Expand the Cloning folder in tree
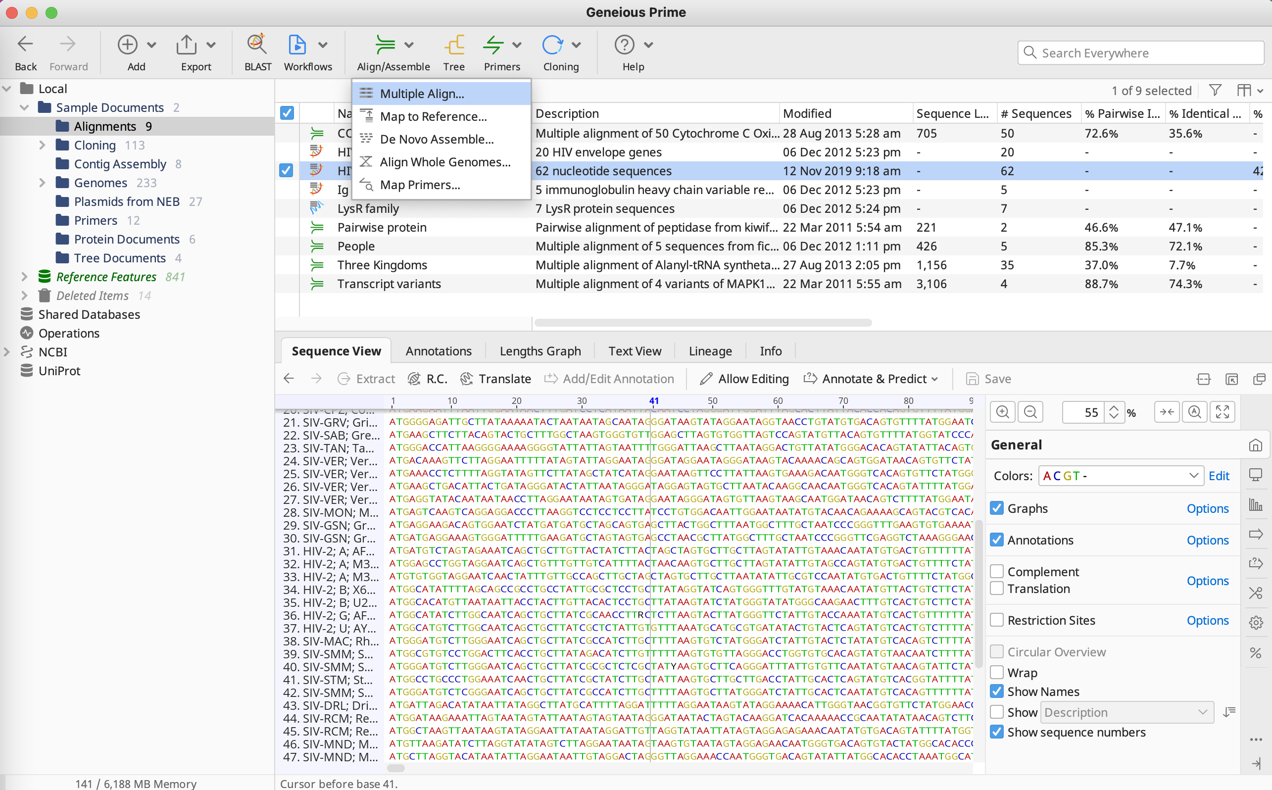The width and height of the screenshot is (1272, 790). 42,145
